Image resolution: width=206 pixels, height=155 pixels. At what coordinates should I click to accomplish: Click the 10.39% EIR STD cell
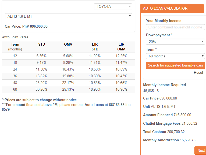tap(95, 76)
